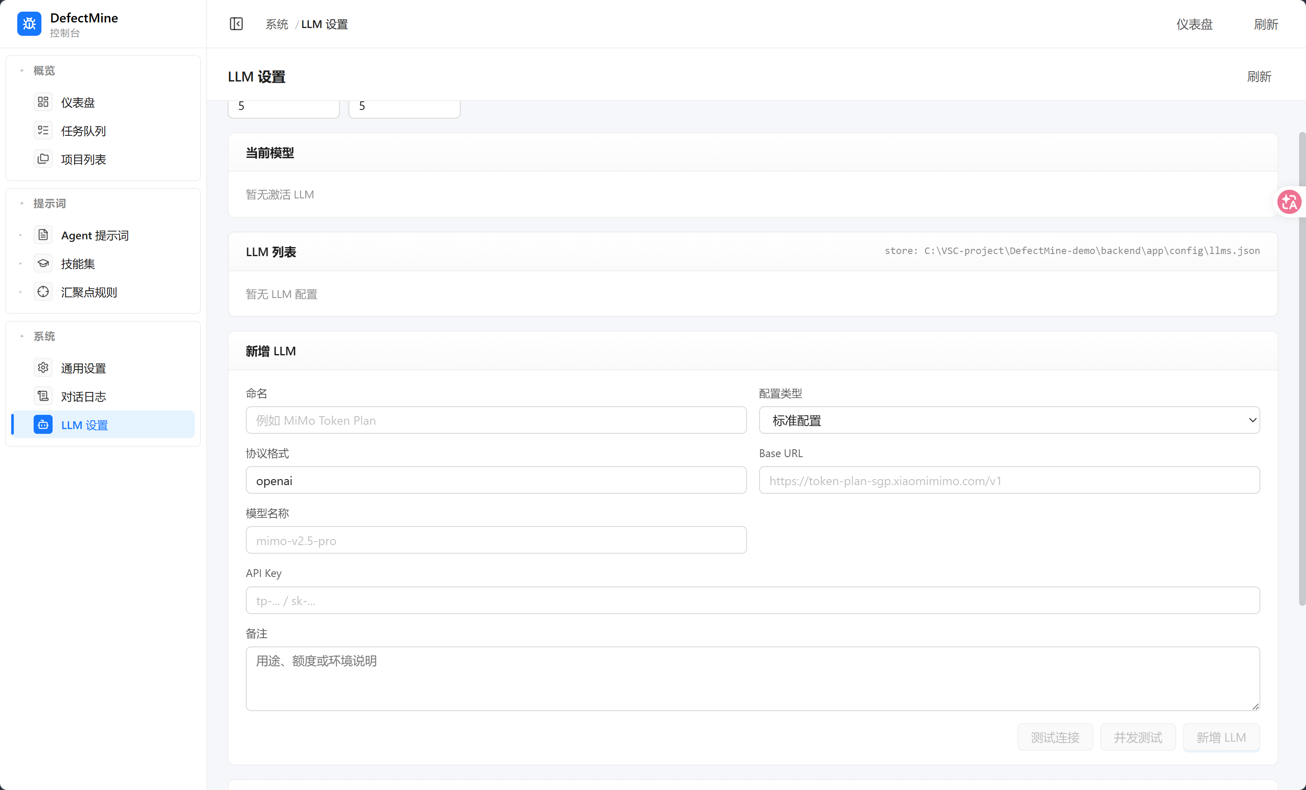Click the pink translate floating icon
The width and height of the screenshot is (1306, 790).
click(1289, 202)
